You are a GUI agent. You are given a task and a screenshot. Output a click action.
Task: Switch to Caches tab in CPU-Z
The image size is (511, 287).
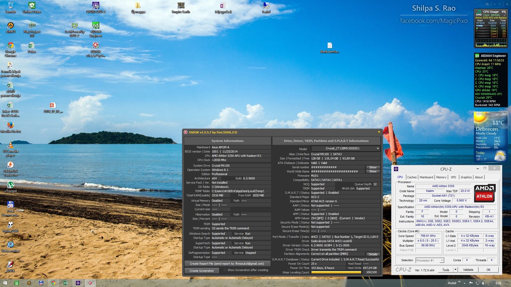click(x=412, y=177)
